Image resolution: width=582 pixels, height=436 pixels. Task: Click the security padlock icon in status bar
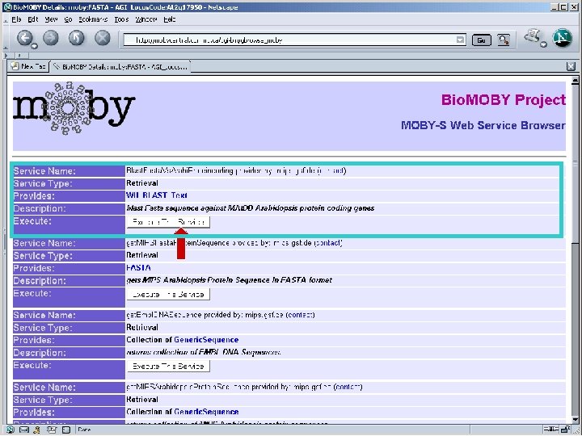(x=565, y=430)
